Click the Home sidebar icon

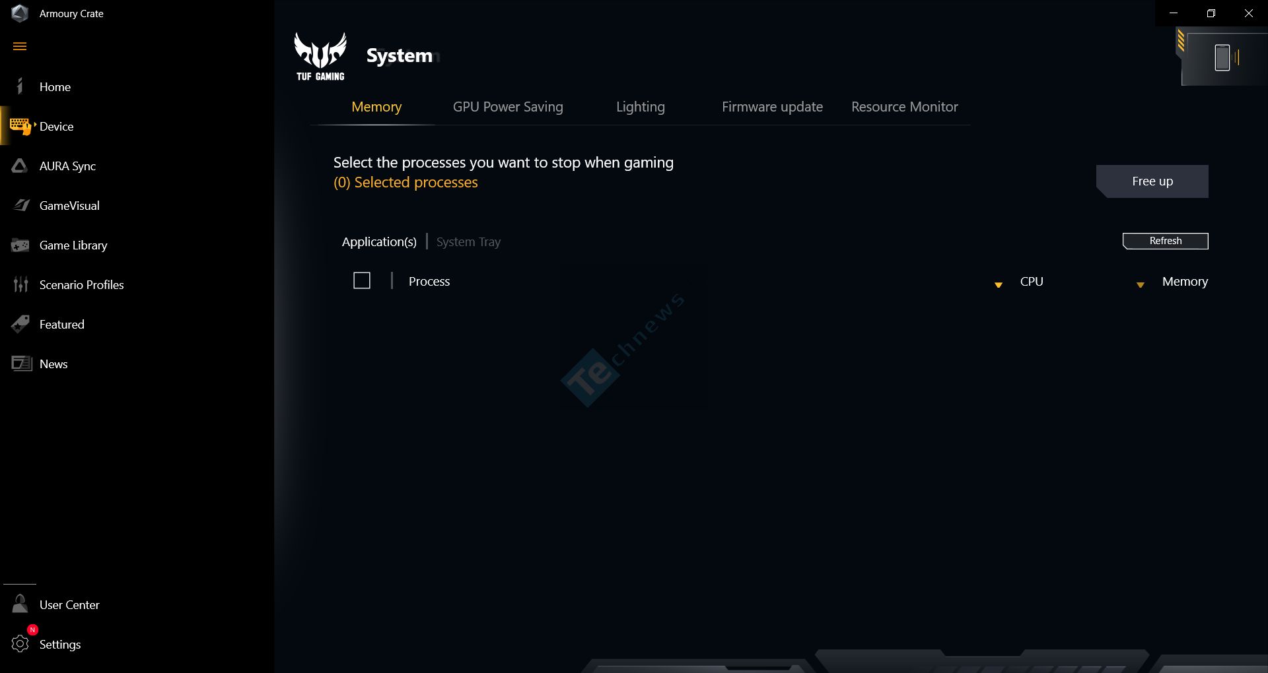(x=20, y=86)
